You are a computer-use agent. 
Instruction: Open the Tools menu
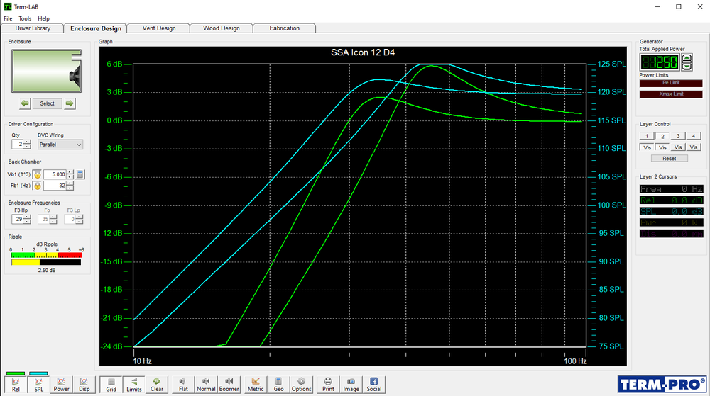pyautogui.click(x=25, y=18)
